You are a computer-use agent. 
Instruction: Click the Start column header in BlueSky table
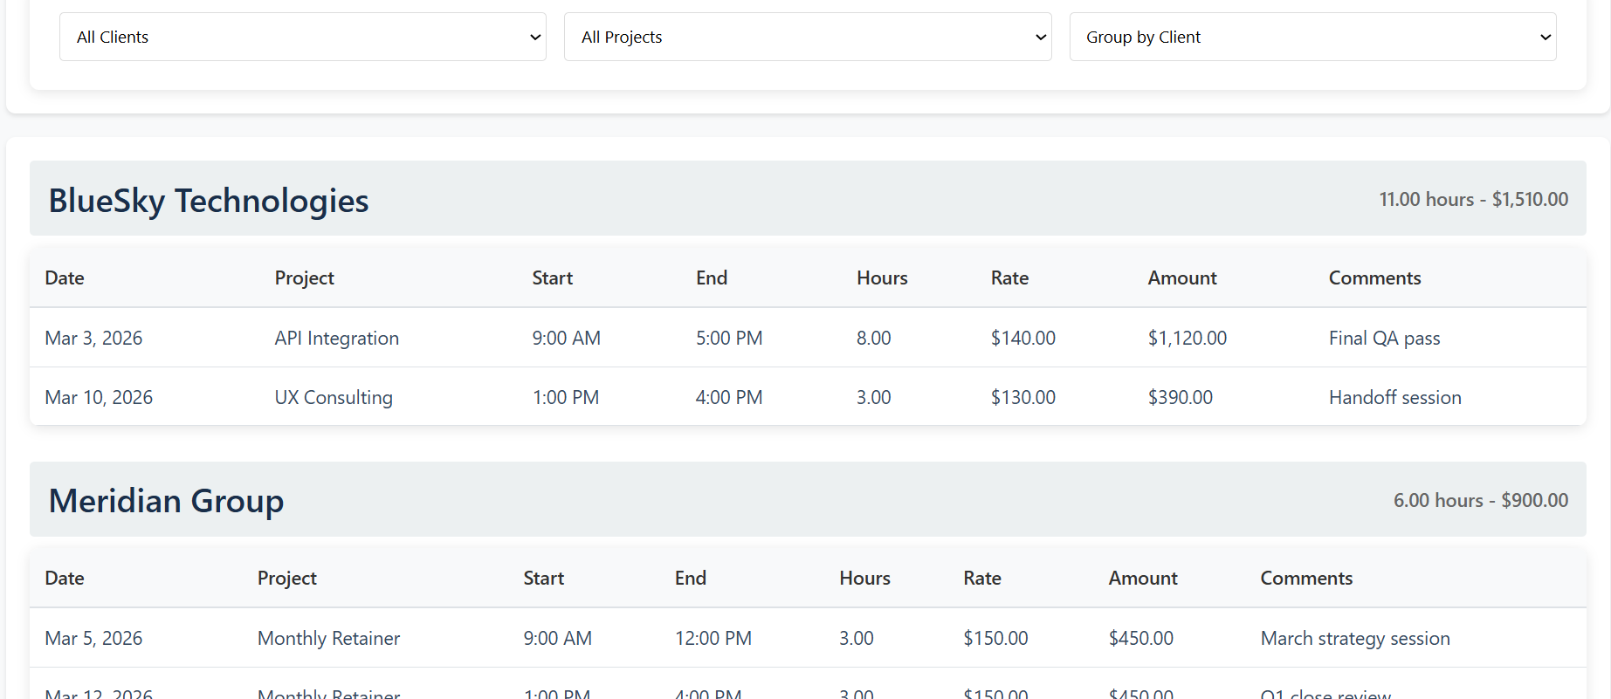[552, 278]
